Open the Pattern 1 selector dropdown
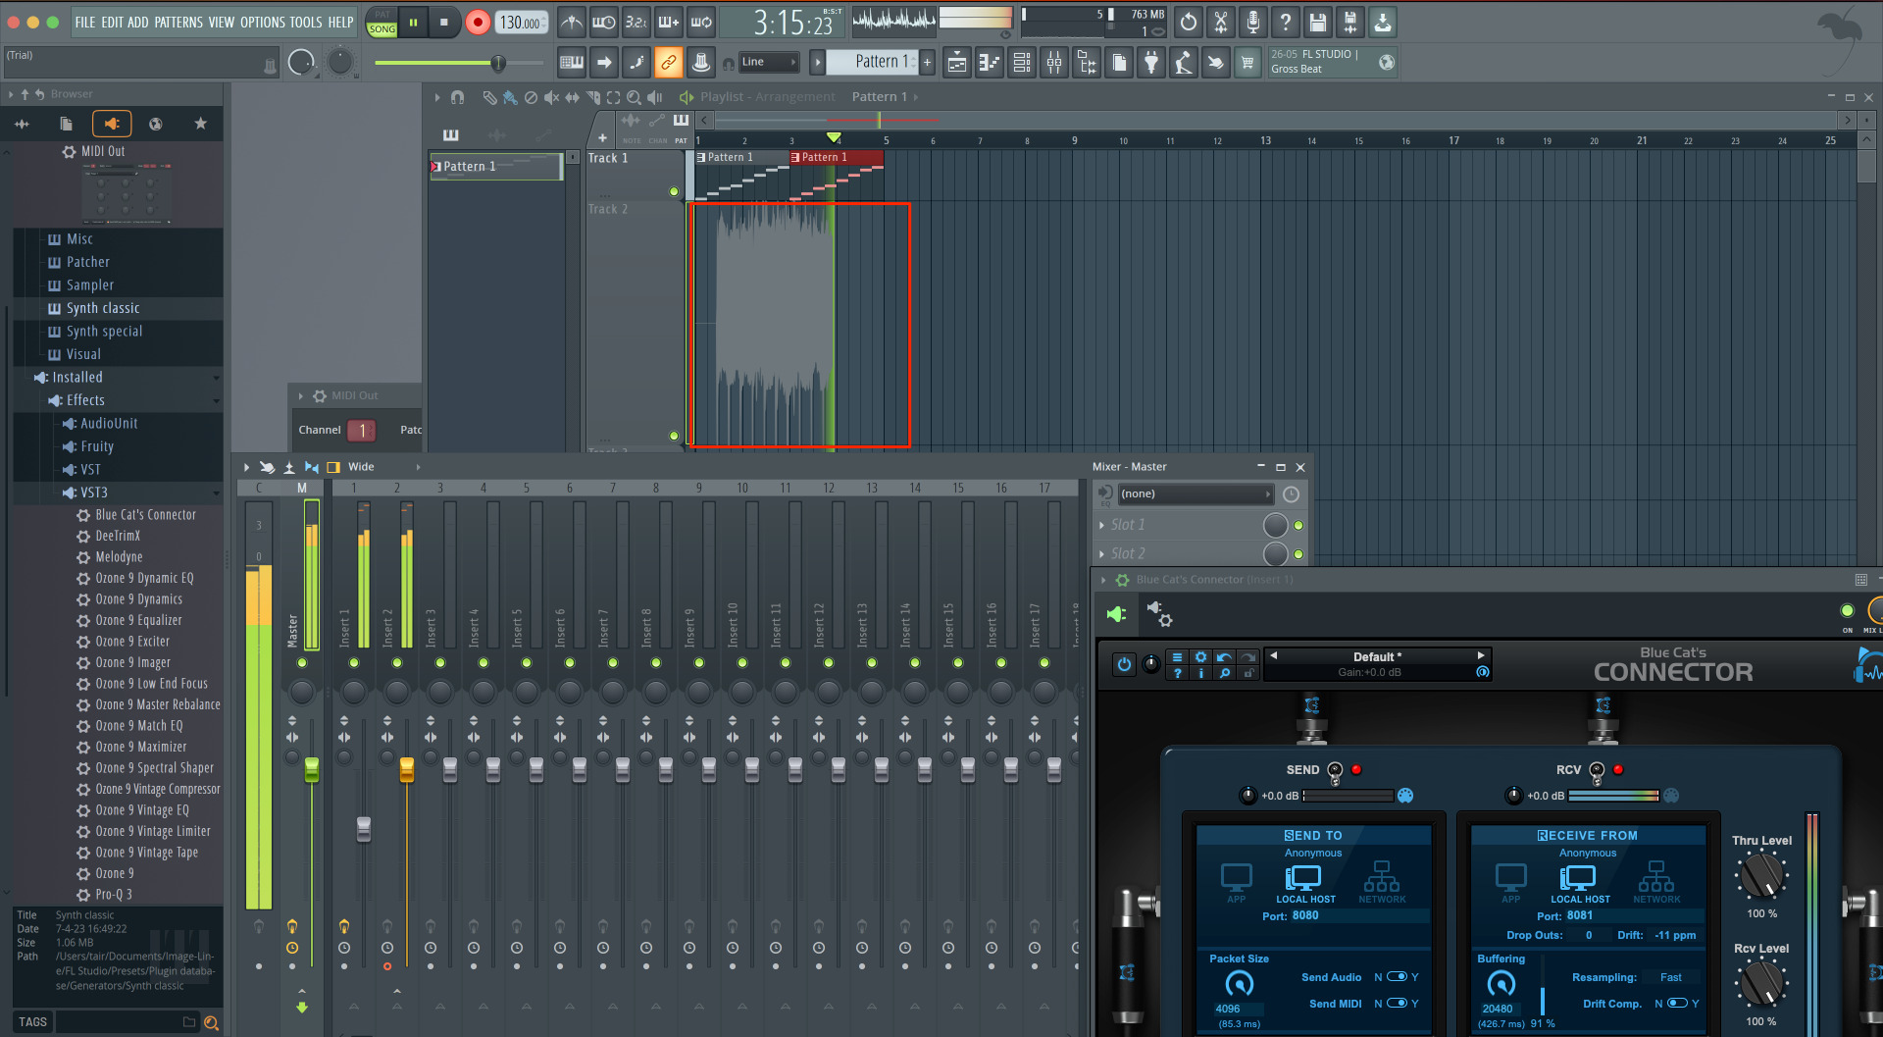The height and width of the screenshot is (1037, 1883). point(873,62)
